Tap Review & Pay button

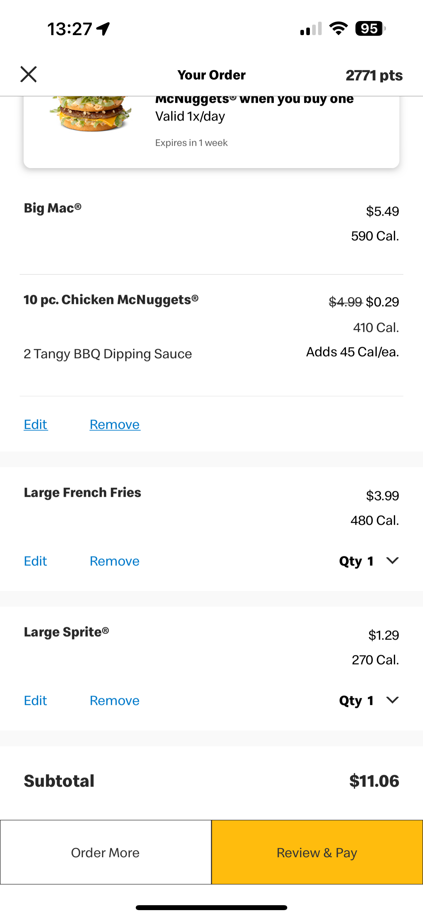point(317,852)
